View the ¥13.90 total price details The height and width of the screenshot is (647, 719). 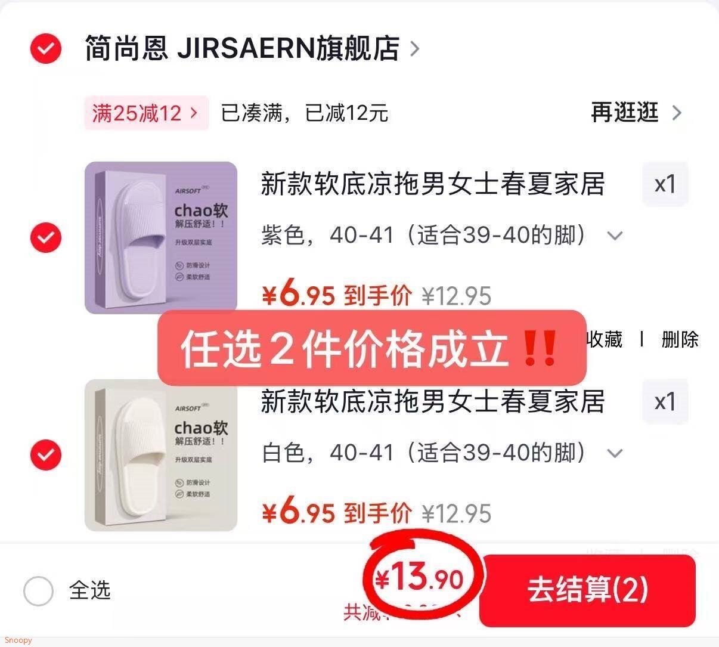pyautogui.click(x=420, y=578)
